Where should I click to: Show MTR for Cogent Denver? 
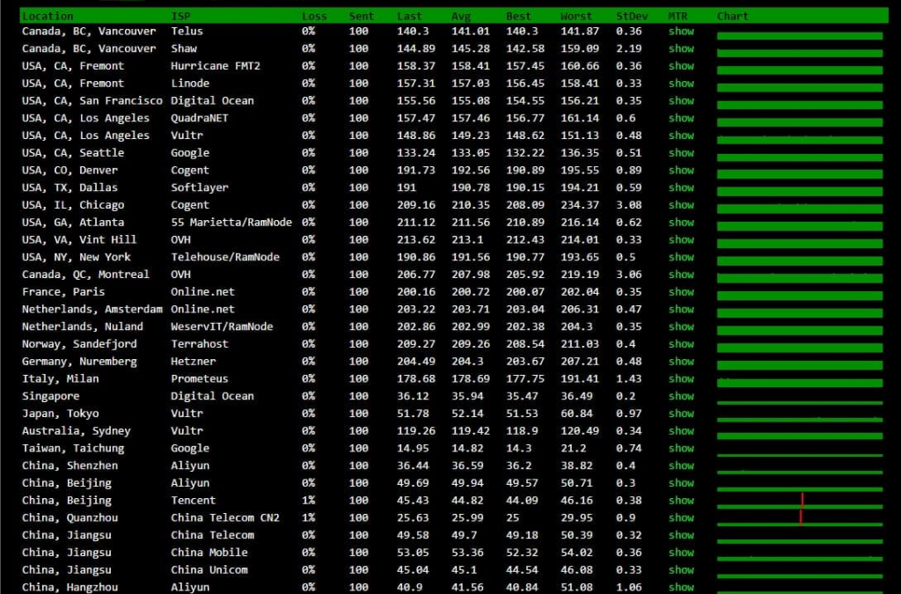tap(681, 170)
